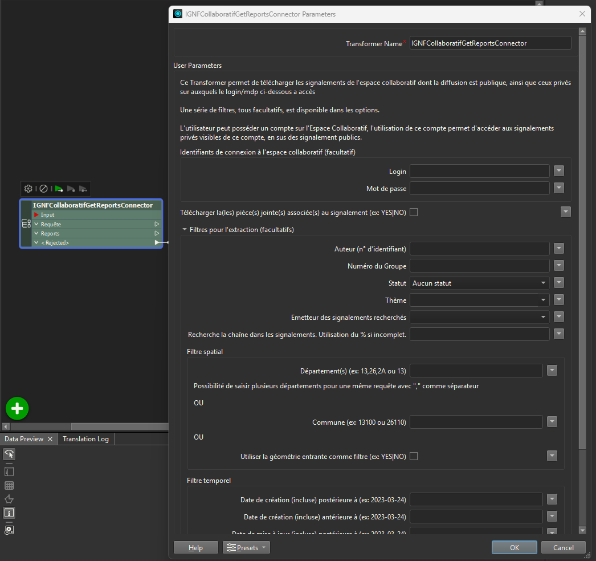Click the Help button
The image size is (596, 561).
point(196,547)
